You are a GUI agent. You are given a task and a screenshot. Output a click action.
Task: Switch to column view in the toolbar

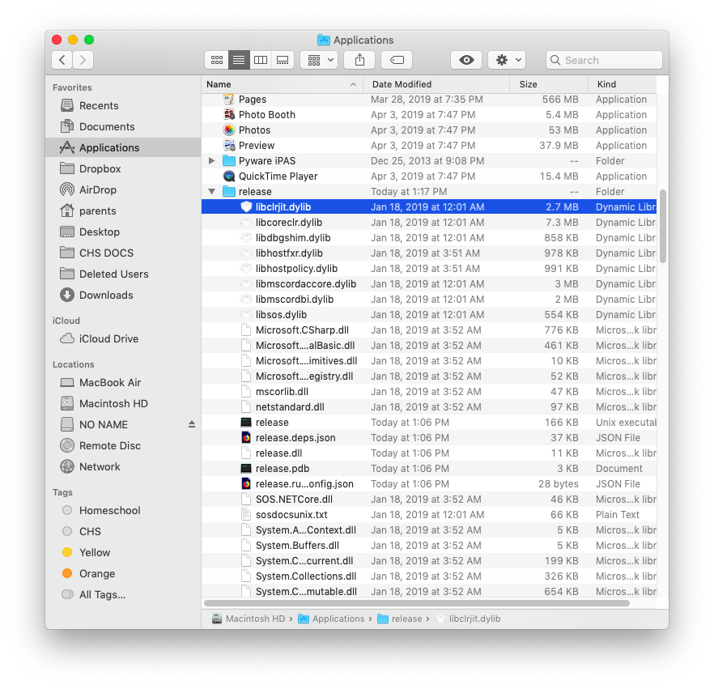click(x=260, y=59)
